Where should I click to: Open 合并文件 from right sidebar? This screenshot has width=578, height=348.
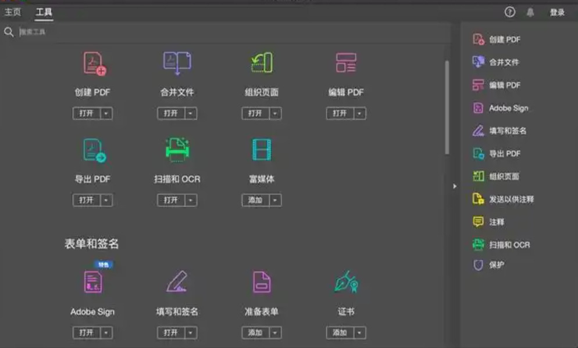click(496, 62)
